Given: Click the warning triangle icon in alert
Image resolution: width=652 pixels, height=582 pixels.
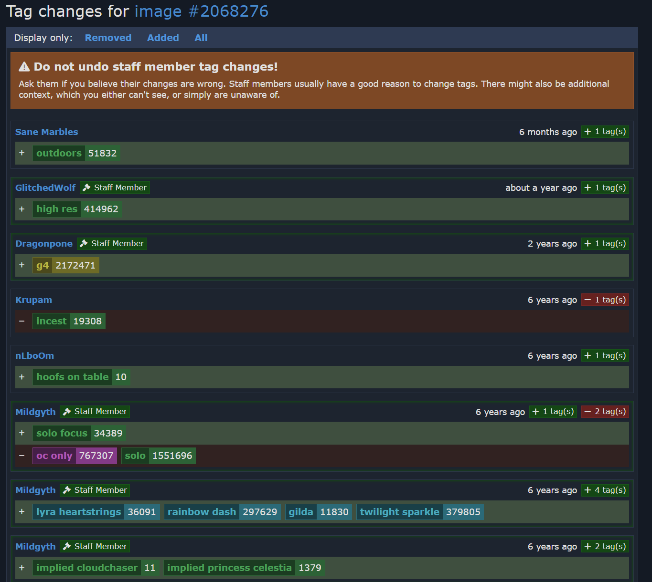Looking at the screenshot, I should pyautogui.click(x=24, y=67).
